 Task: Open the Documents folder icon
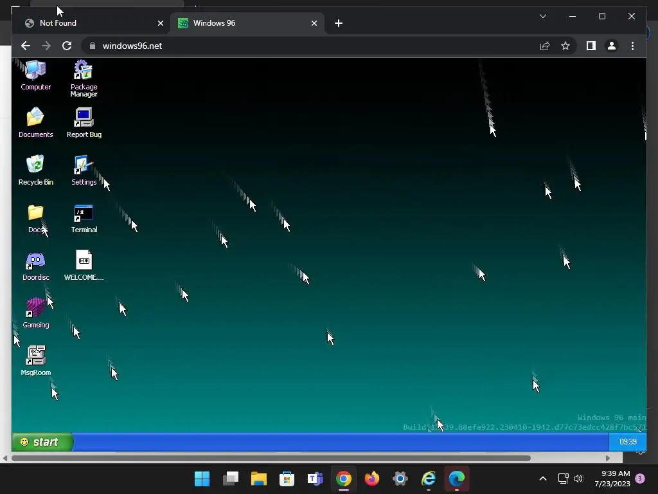point(36,122)
